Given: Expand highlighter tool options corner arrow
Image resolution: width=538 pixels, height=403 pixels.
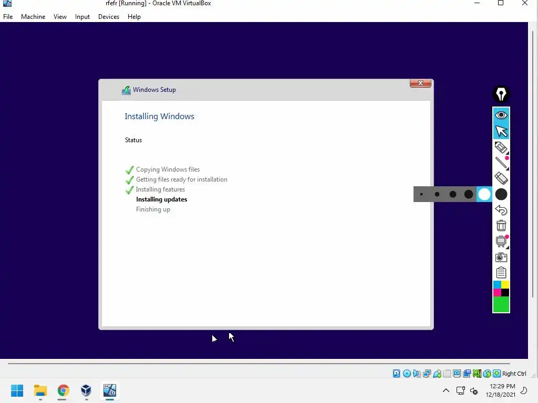Looking at the screenshot, I should [x=508, y=153].
